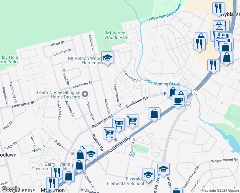Click the shopping bag near Gerry Hyland Center

point(79,165)
